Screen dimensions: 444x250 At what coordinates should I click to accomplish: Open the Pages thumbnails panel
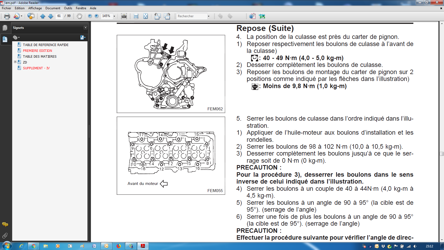point(5,28)
